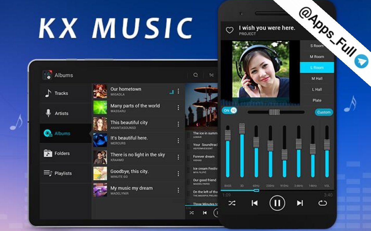371x231 pixels.
Task: Open the Artists section in the sidebar
Action: (x=66, y=113)
